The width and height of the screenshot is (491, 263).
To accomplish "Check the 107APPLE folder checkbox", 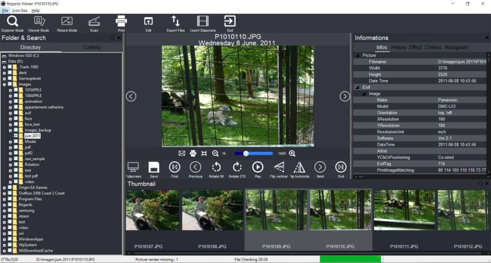I will 16,90.
